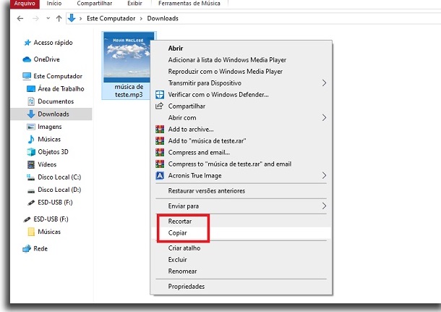
Task: Select Renomear in the context menu
Action: [x=182, y=271]
